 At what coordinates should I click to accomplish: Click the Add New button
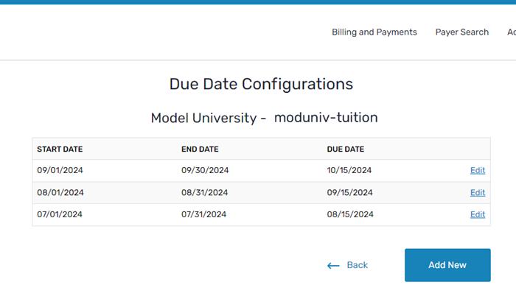[447, 265]
